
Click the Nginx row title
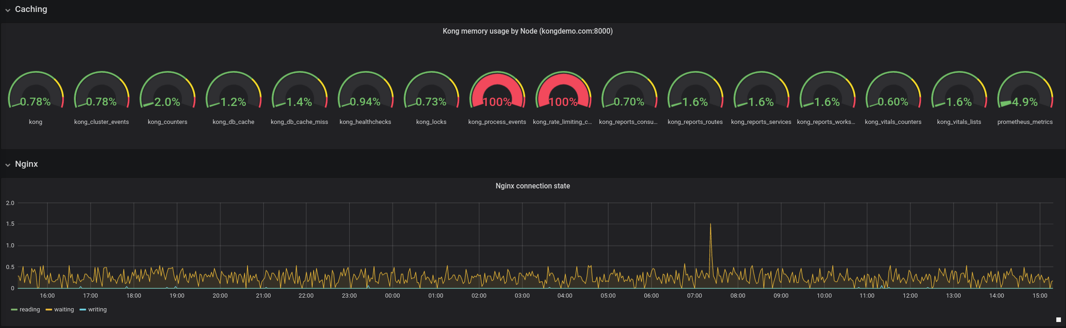click(x=26, y=164)
